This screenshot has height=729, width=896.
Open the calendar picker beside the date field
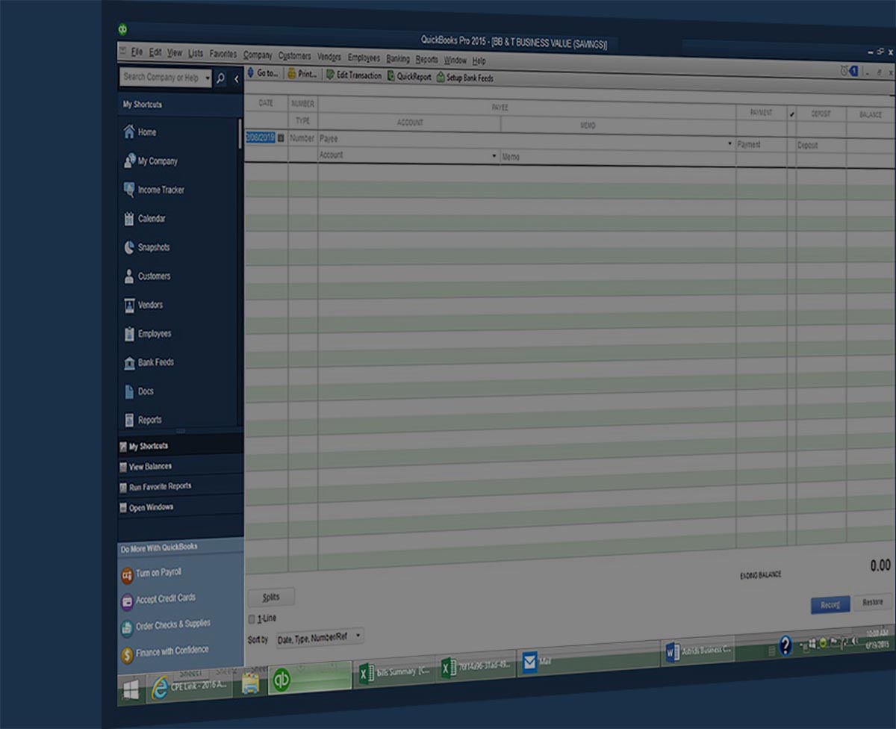pos(281,138)
